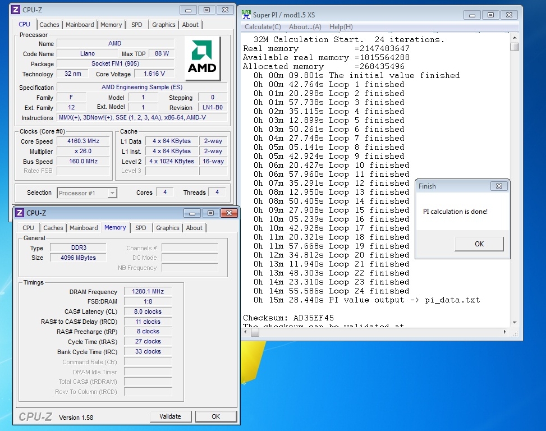Click the Super PI icon in its title bar

(x=246, y=15)
